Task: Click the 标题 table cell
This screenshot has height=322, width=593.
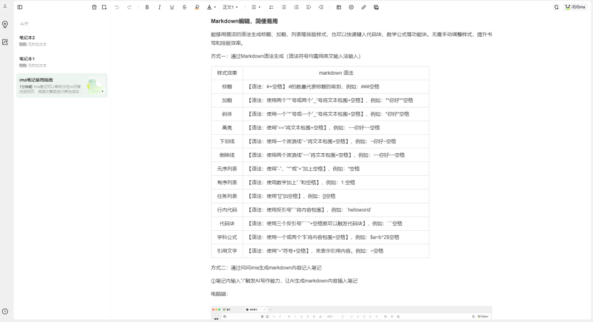Action: (x=227, y=87)
